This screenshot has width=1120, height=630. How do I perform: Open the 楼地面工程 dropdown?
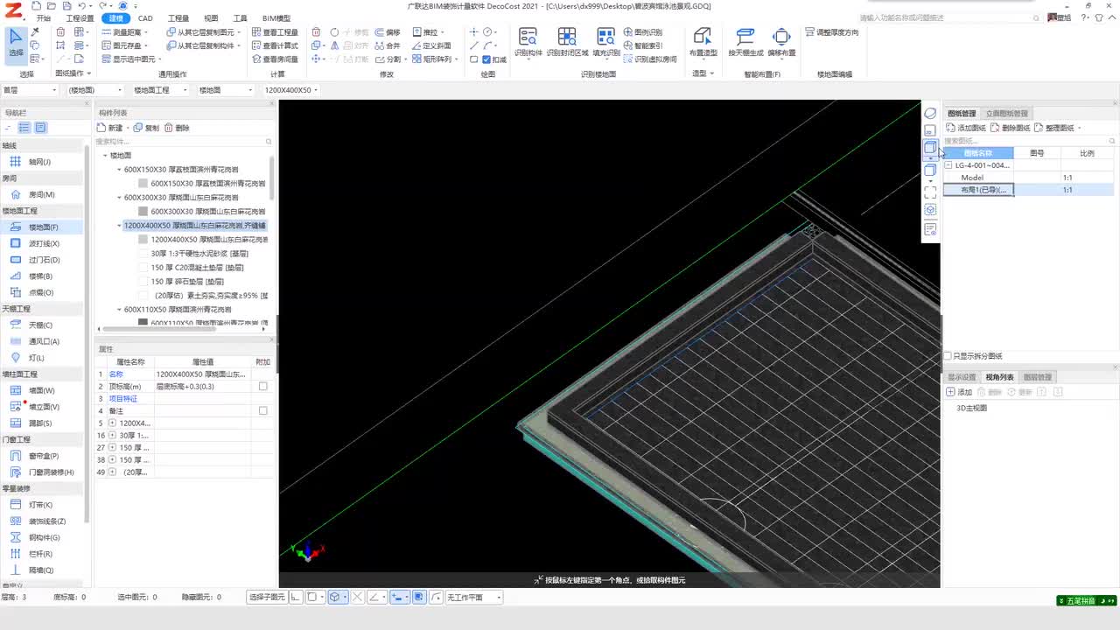point(159,90)
